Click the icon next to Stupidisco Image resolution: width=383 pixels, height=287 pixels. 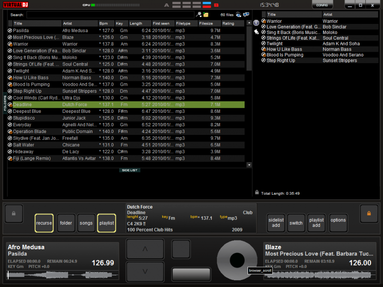coord(10,118)
